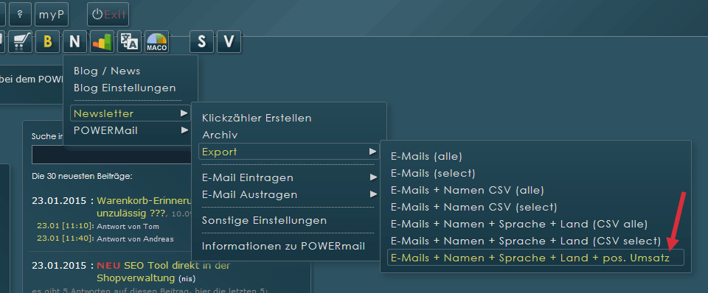Click the question mark help button
Screen dimensions: 708x293
click(21, 15)
